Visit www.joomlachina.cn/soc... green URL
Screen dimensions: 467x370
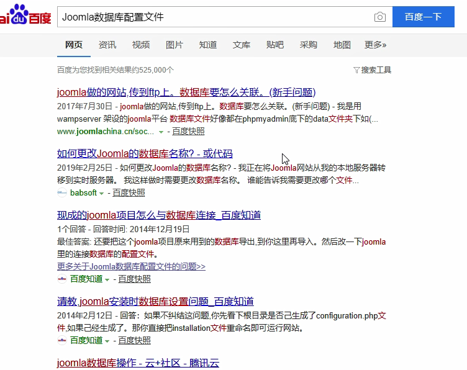click(106, 131)
